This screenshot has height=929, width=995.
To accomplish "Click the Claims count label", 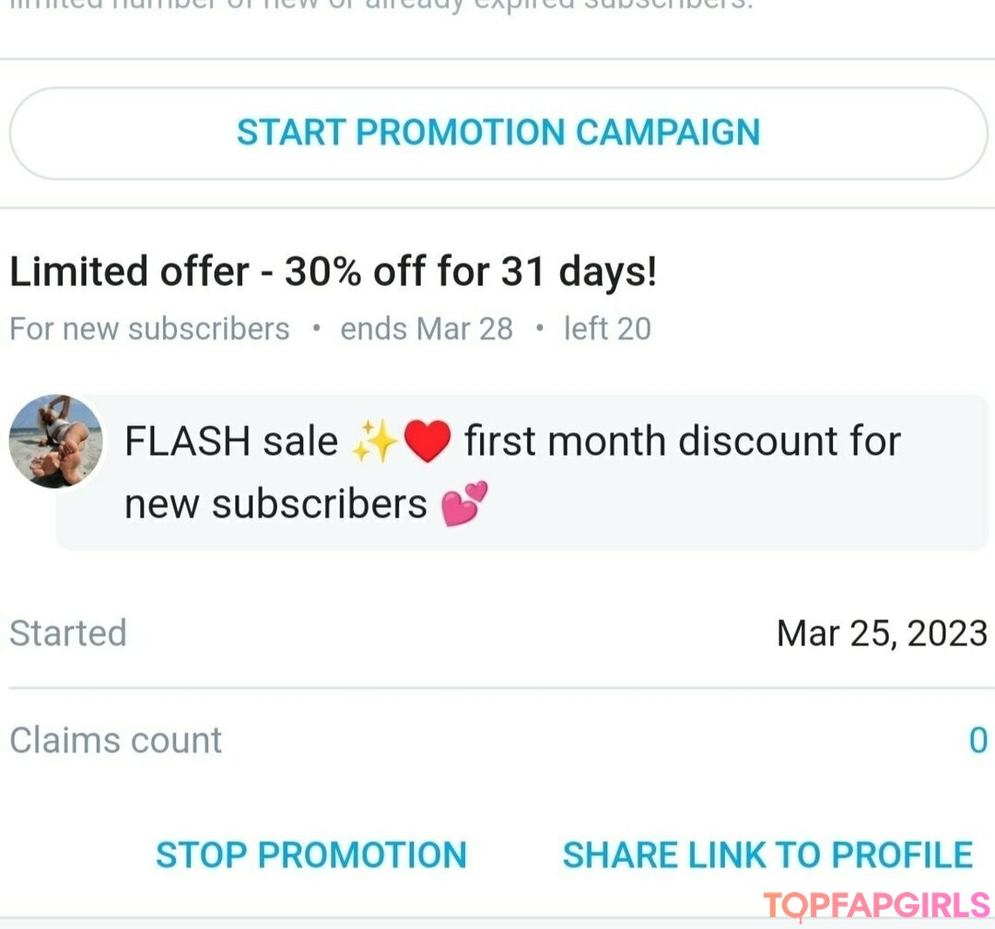I will pos(116,740).
